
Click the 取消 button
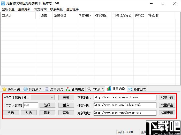point(47,113)
